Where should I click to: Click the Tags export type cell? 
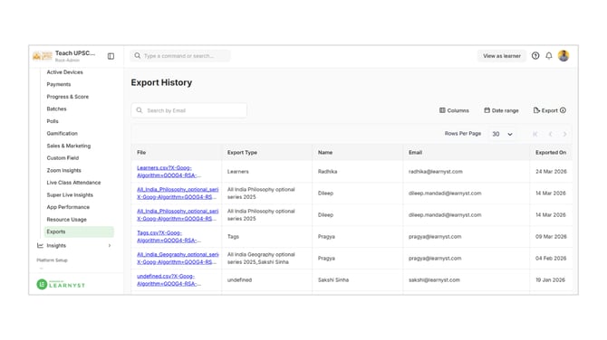click(x=233, y=236)
